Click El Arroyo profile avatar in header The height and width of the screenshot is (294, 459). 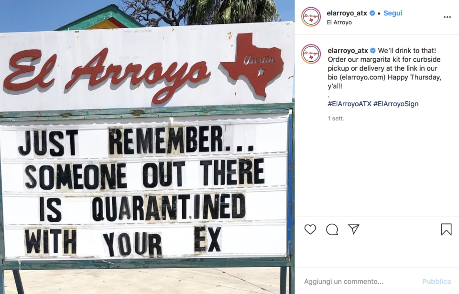tap(311, 17)
